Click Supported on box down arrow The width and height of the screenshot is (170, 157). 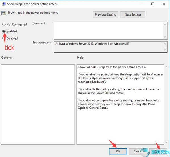(x=165, y=50)
